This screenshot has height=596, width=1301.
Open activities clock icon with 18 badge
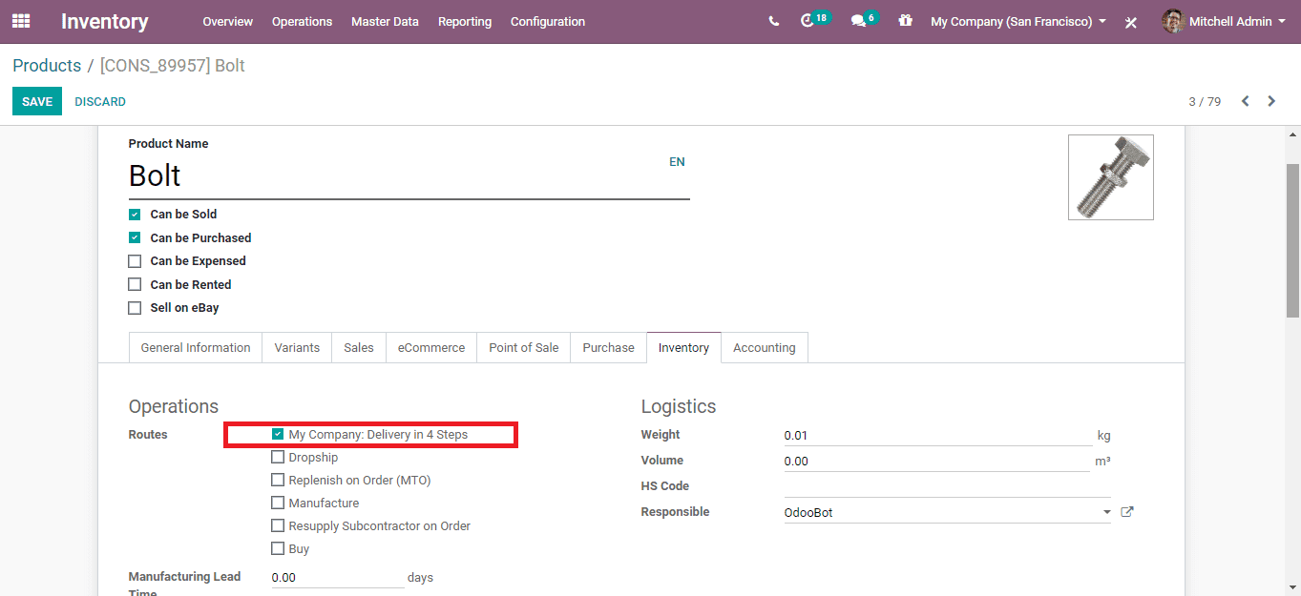click(808, 21)
